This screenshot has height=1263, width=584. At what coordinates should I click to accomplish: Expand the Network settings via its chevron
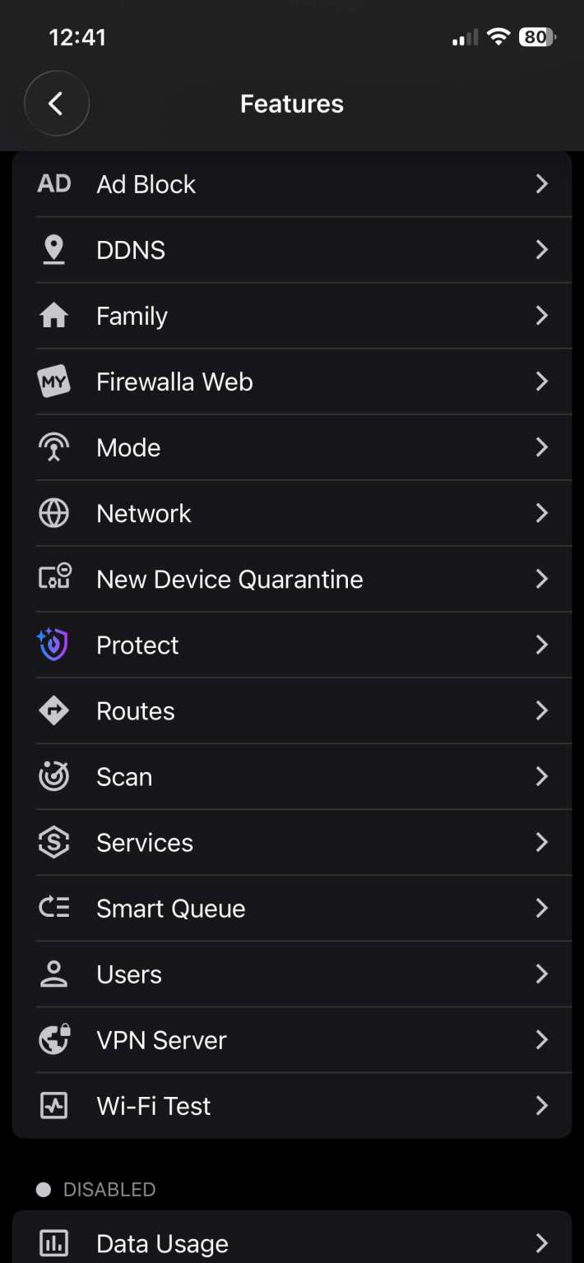click(x=541, y=512)
